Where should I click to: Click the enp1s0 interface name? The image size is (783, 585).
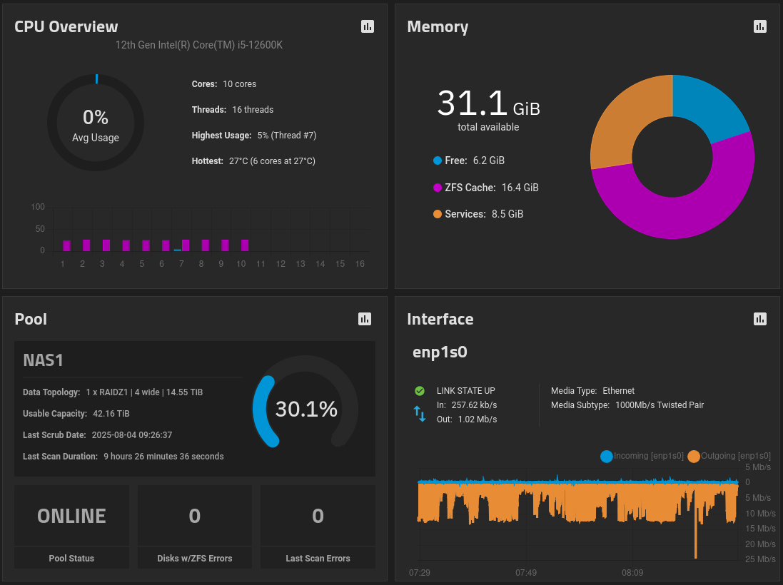(x=440, y=352)
